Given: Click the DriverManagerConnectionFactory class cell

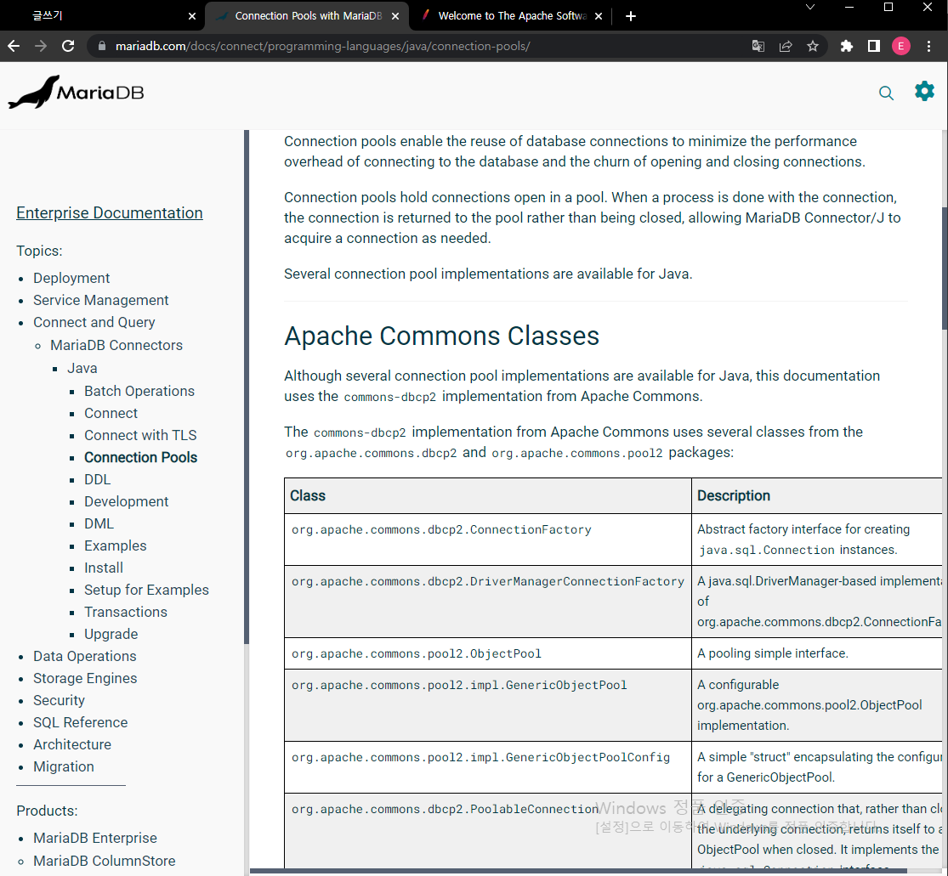Looking at the screenshot, I should (x=488, y=601).
